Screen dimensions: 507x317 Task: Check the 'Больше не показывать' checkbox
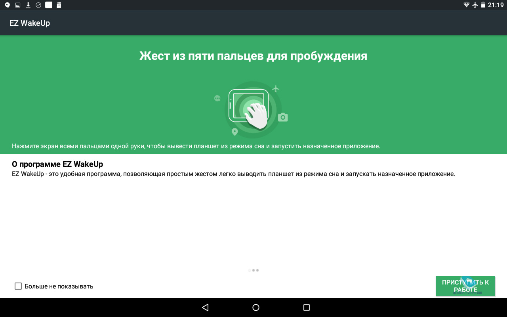point(18,286)
